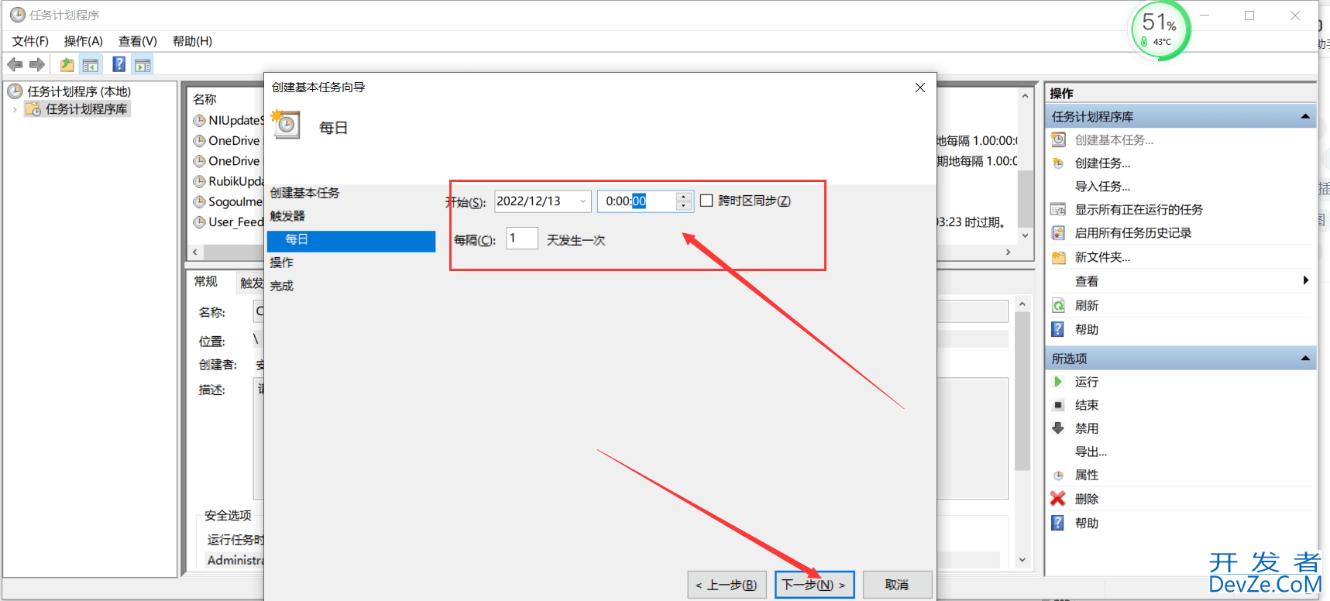Click the clock icon next to RubikUpdate task

click(x=199, y=181)
